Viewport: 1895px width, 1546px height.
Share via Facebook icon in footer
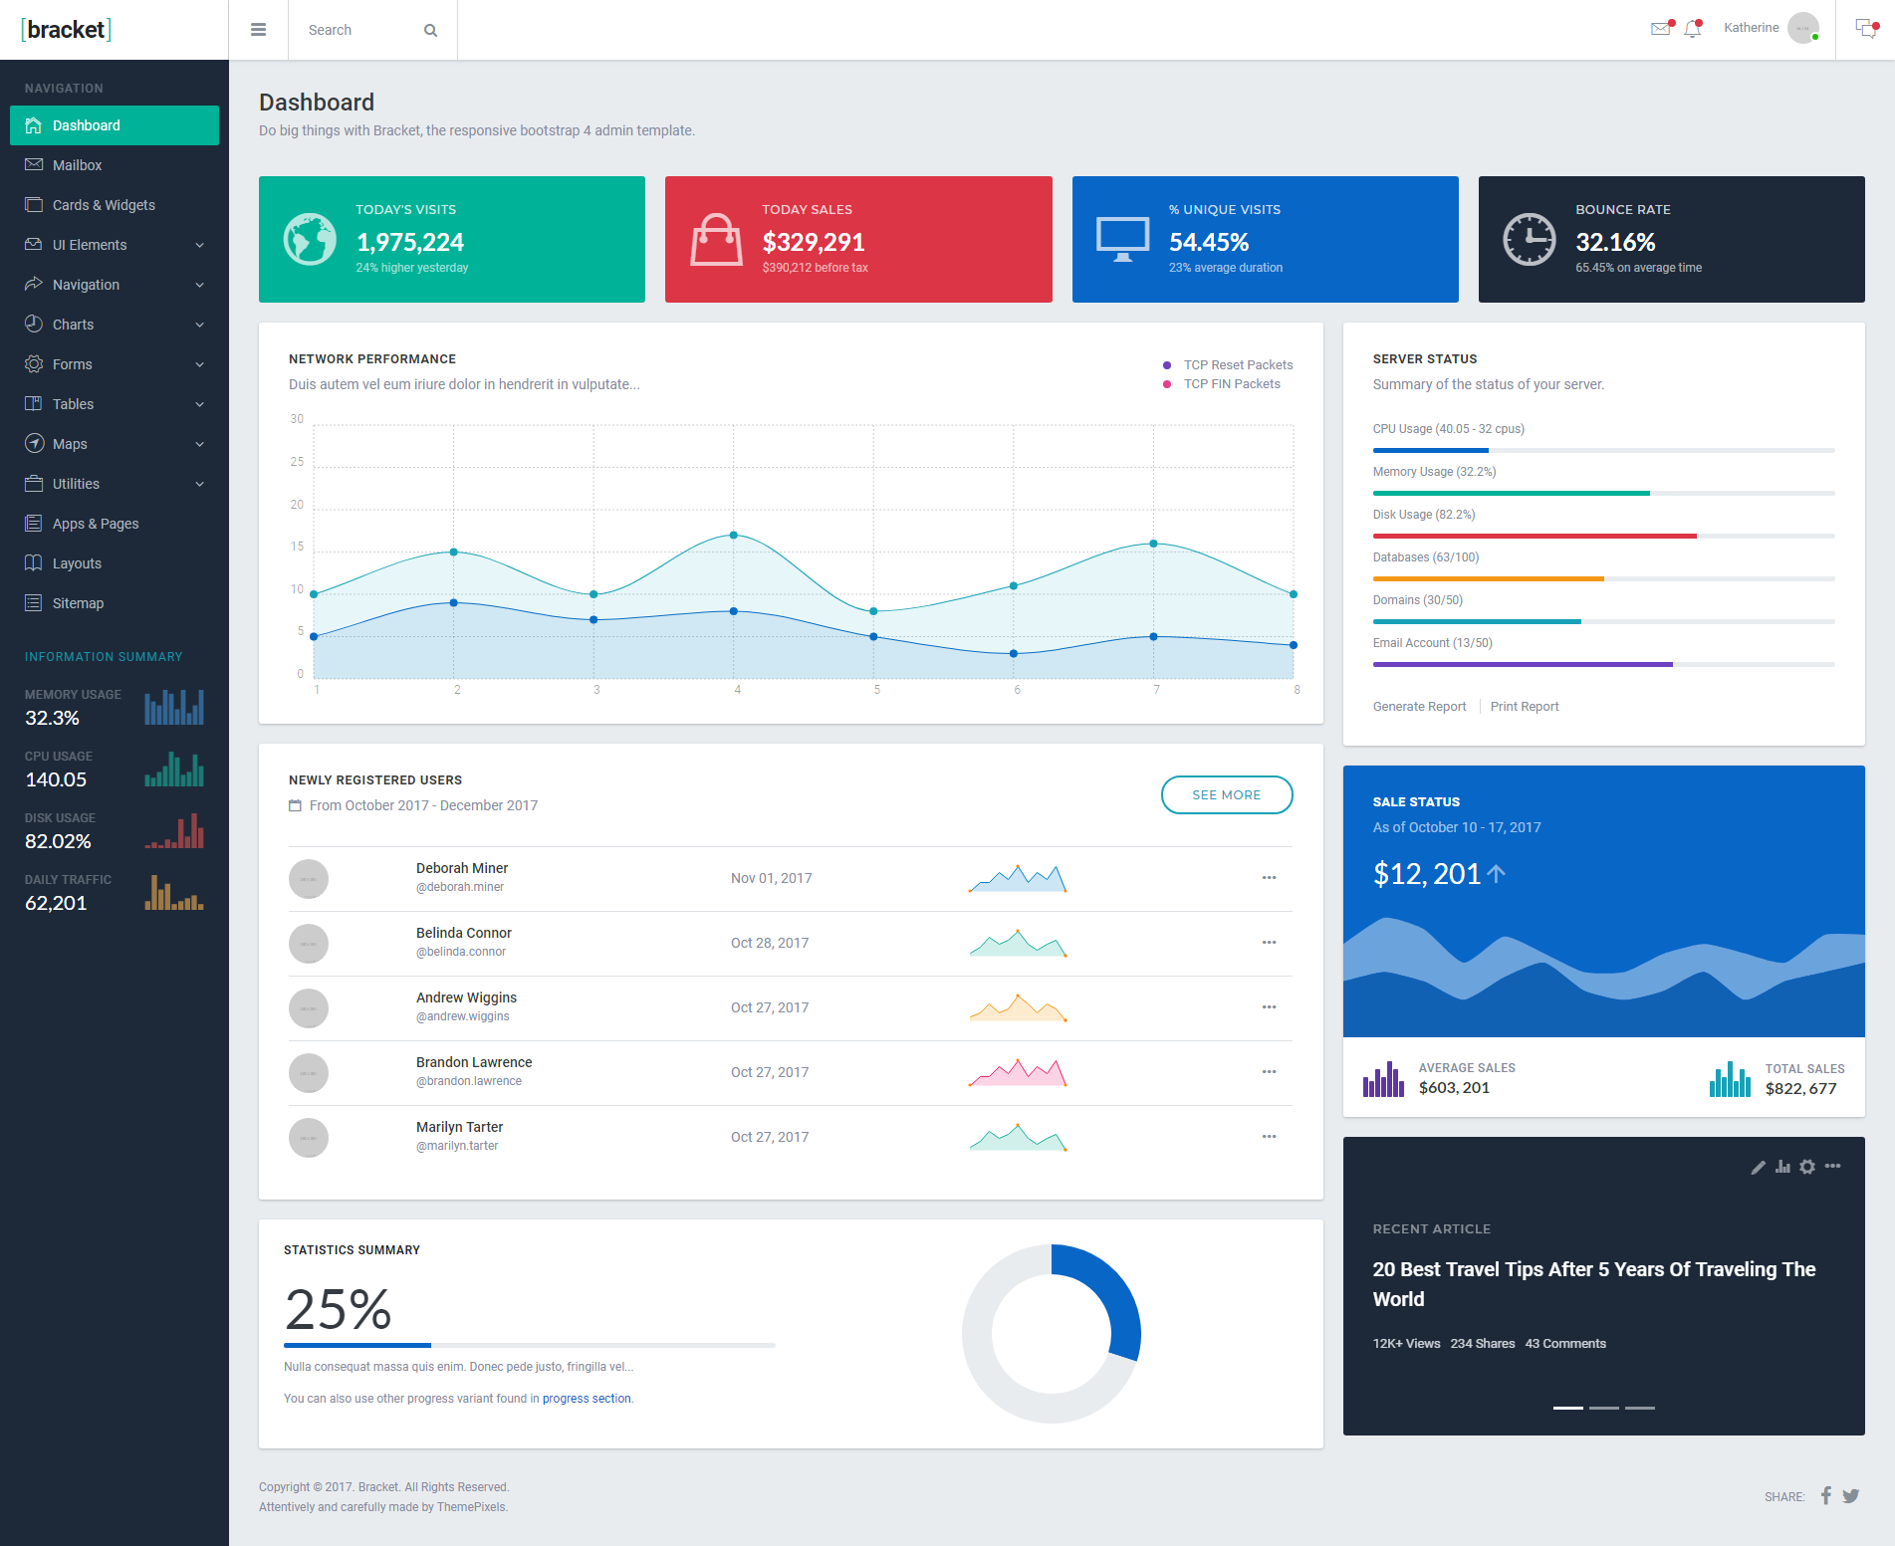[1826, 1495]
